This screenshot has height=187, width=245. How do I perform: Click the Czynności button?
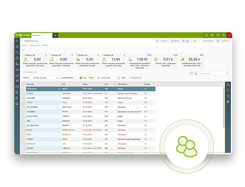(162, 41)
